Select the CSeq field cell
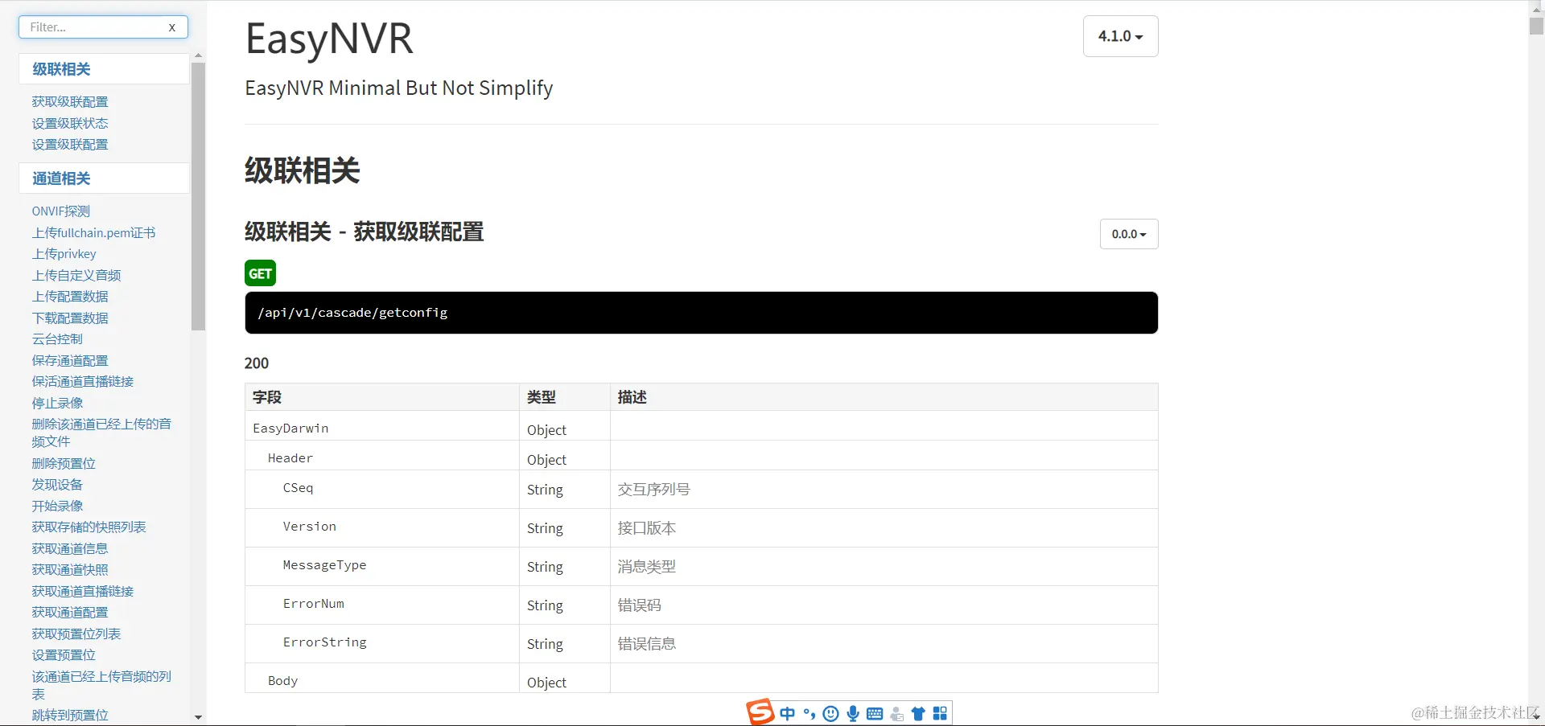 coord(382,490)
